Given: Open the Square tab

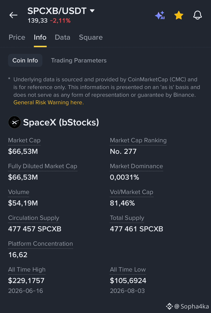Looking at the screenshot, I should pyautogui.click(x=91, y=37).
